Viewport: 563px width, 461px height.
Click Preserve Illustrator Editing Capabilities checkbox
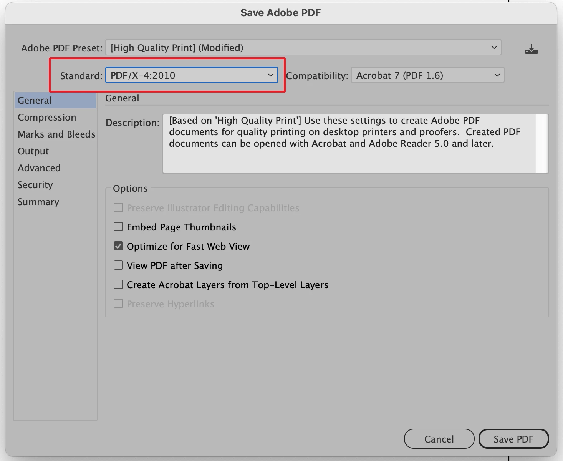pyautogui.click(x=118, y=207)
